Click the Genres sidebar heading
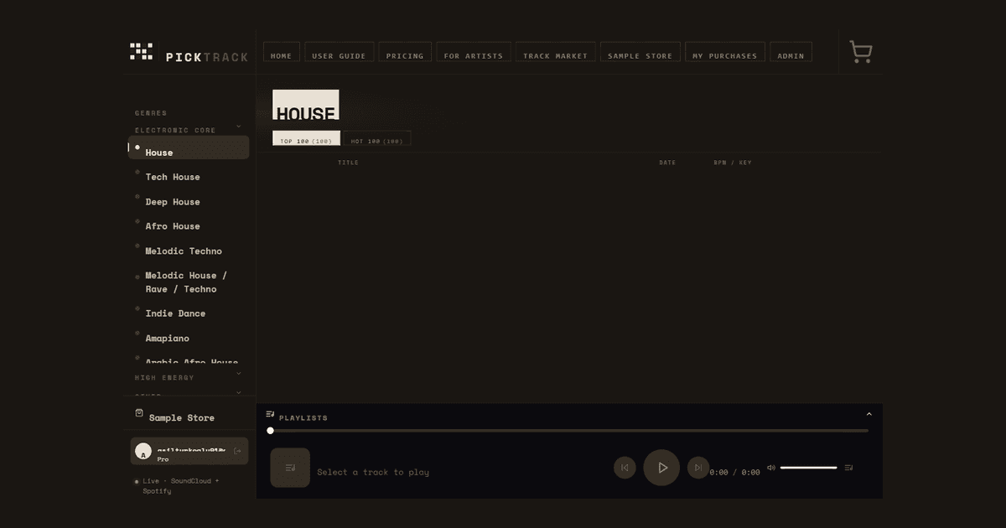Viewport: 1006px width, 528px height. (151, 113)
